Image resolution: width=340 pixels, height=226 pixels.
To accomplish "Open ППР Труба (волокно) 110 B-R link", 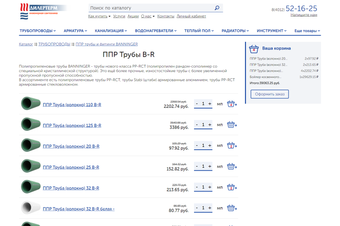I will click(72, 105).
